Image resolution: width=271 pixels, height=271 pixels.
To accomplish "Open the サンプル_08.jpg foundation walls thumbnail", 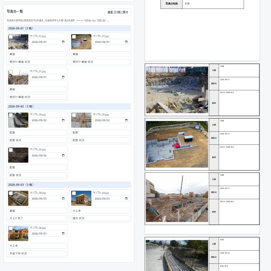I will point(18,198).
